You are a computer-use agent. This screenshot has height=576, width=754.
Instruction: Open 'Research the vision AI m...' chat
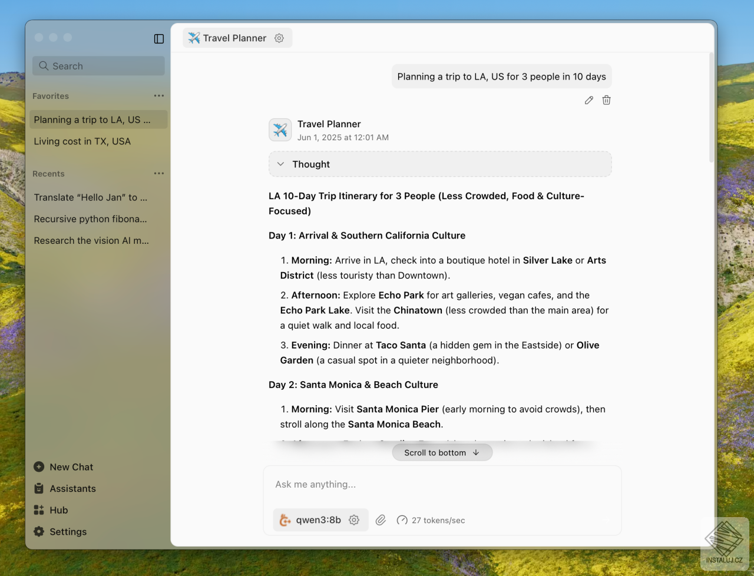98,241
